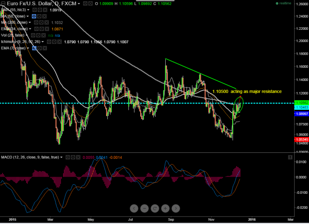Screen dimensions: 309x224
Task: Zoom out using the minus button
Action: pyautogui.click(x=145, y=208)
